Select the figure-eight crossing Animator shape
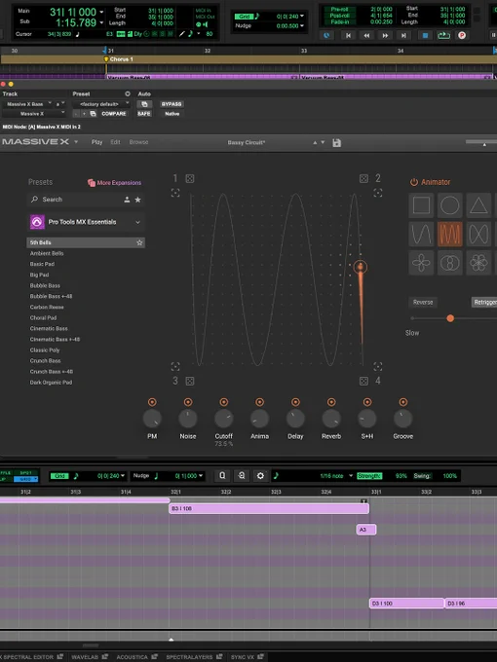The image size is (497, 662). tap(478, 234)
